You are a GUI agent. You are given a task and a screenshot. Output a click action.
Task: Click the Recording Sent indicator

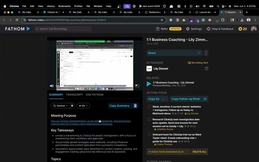pyautogui.click(x=198, y=63)
